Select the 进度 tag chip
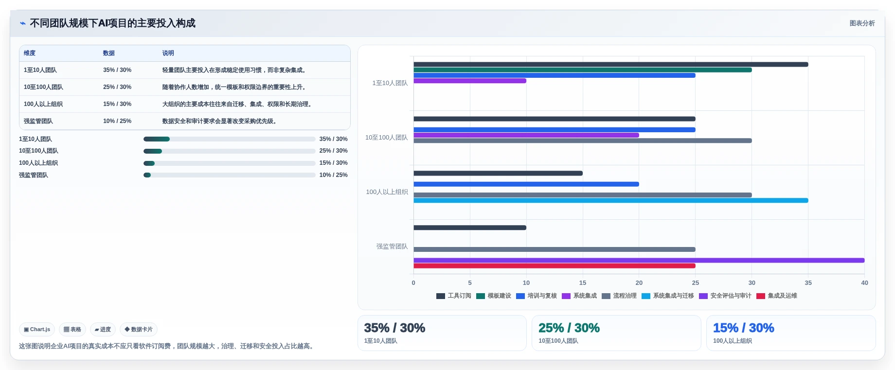 pyautogui.click(x=103, y=329)
